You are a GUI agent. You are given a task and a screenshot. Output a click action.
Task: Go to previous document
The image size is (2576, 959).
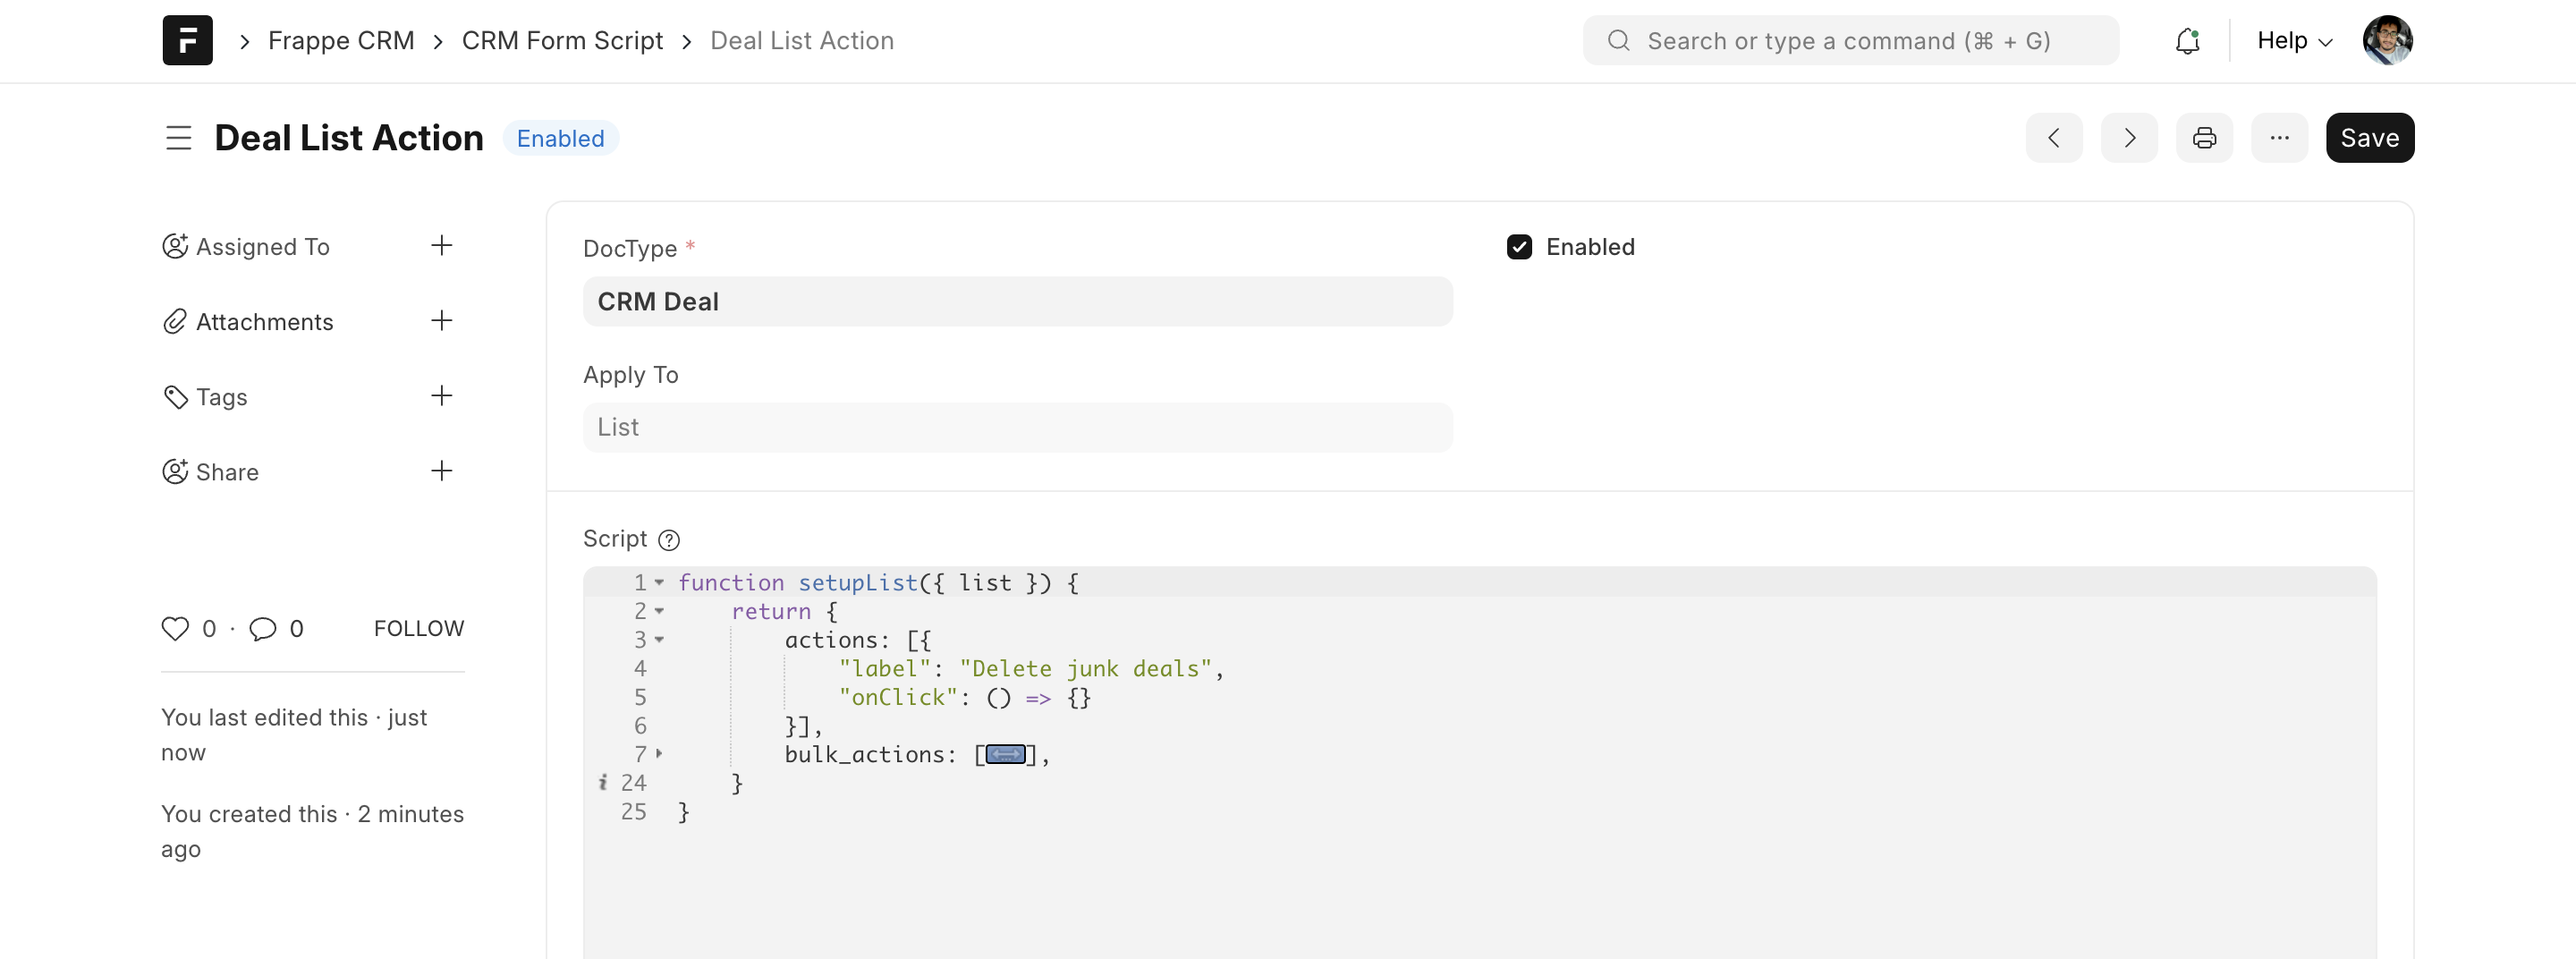(2054, 138)
